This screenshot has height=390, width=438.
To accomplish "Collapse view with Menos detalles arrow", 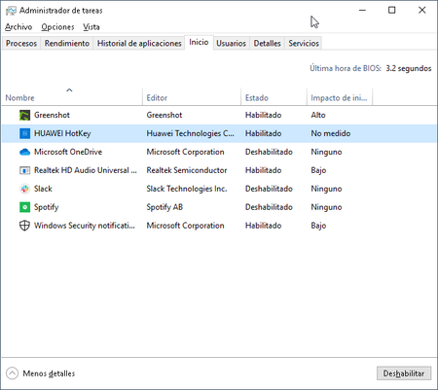I will point(12,373).
